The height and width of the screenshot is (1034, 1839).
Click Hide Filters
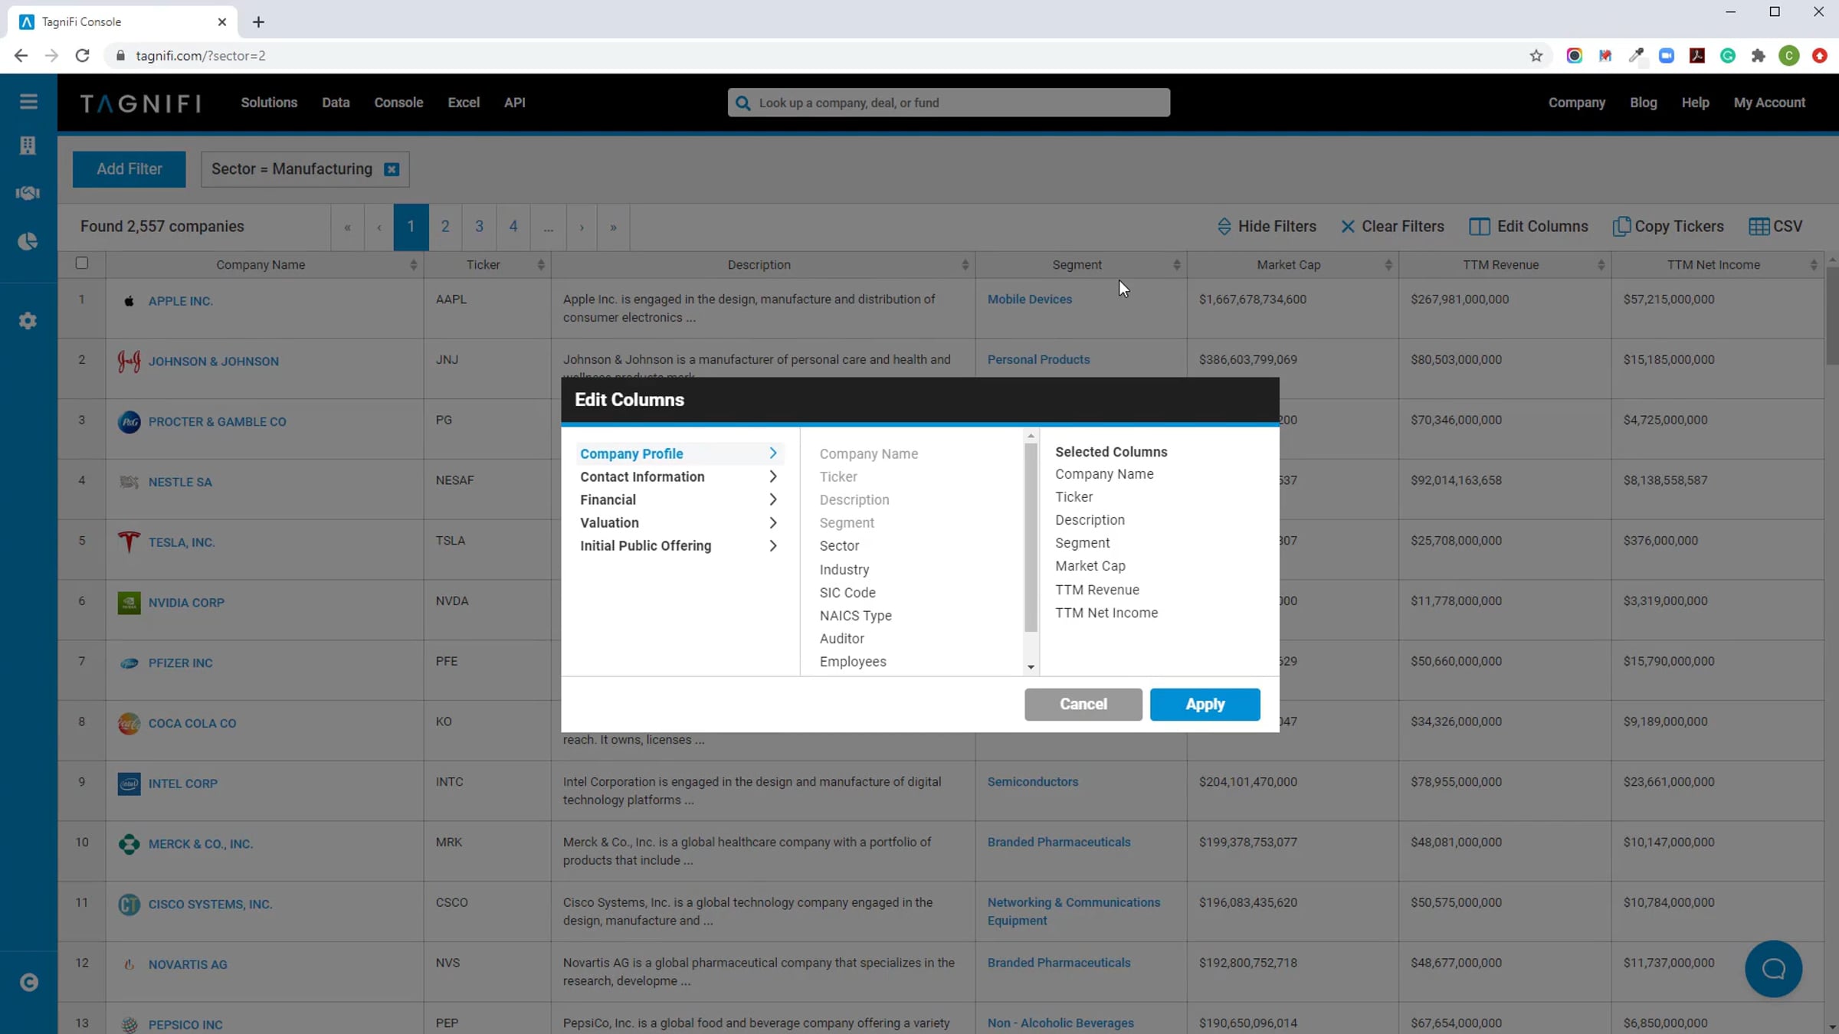click(x=1267, y=227)
